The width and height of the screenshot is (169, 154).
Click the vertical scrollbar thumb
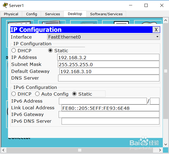(x=166, y=71)
